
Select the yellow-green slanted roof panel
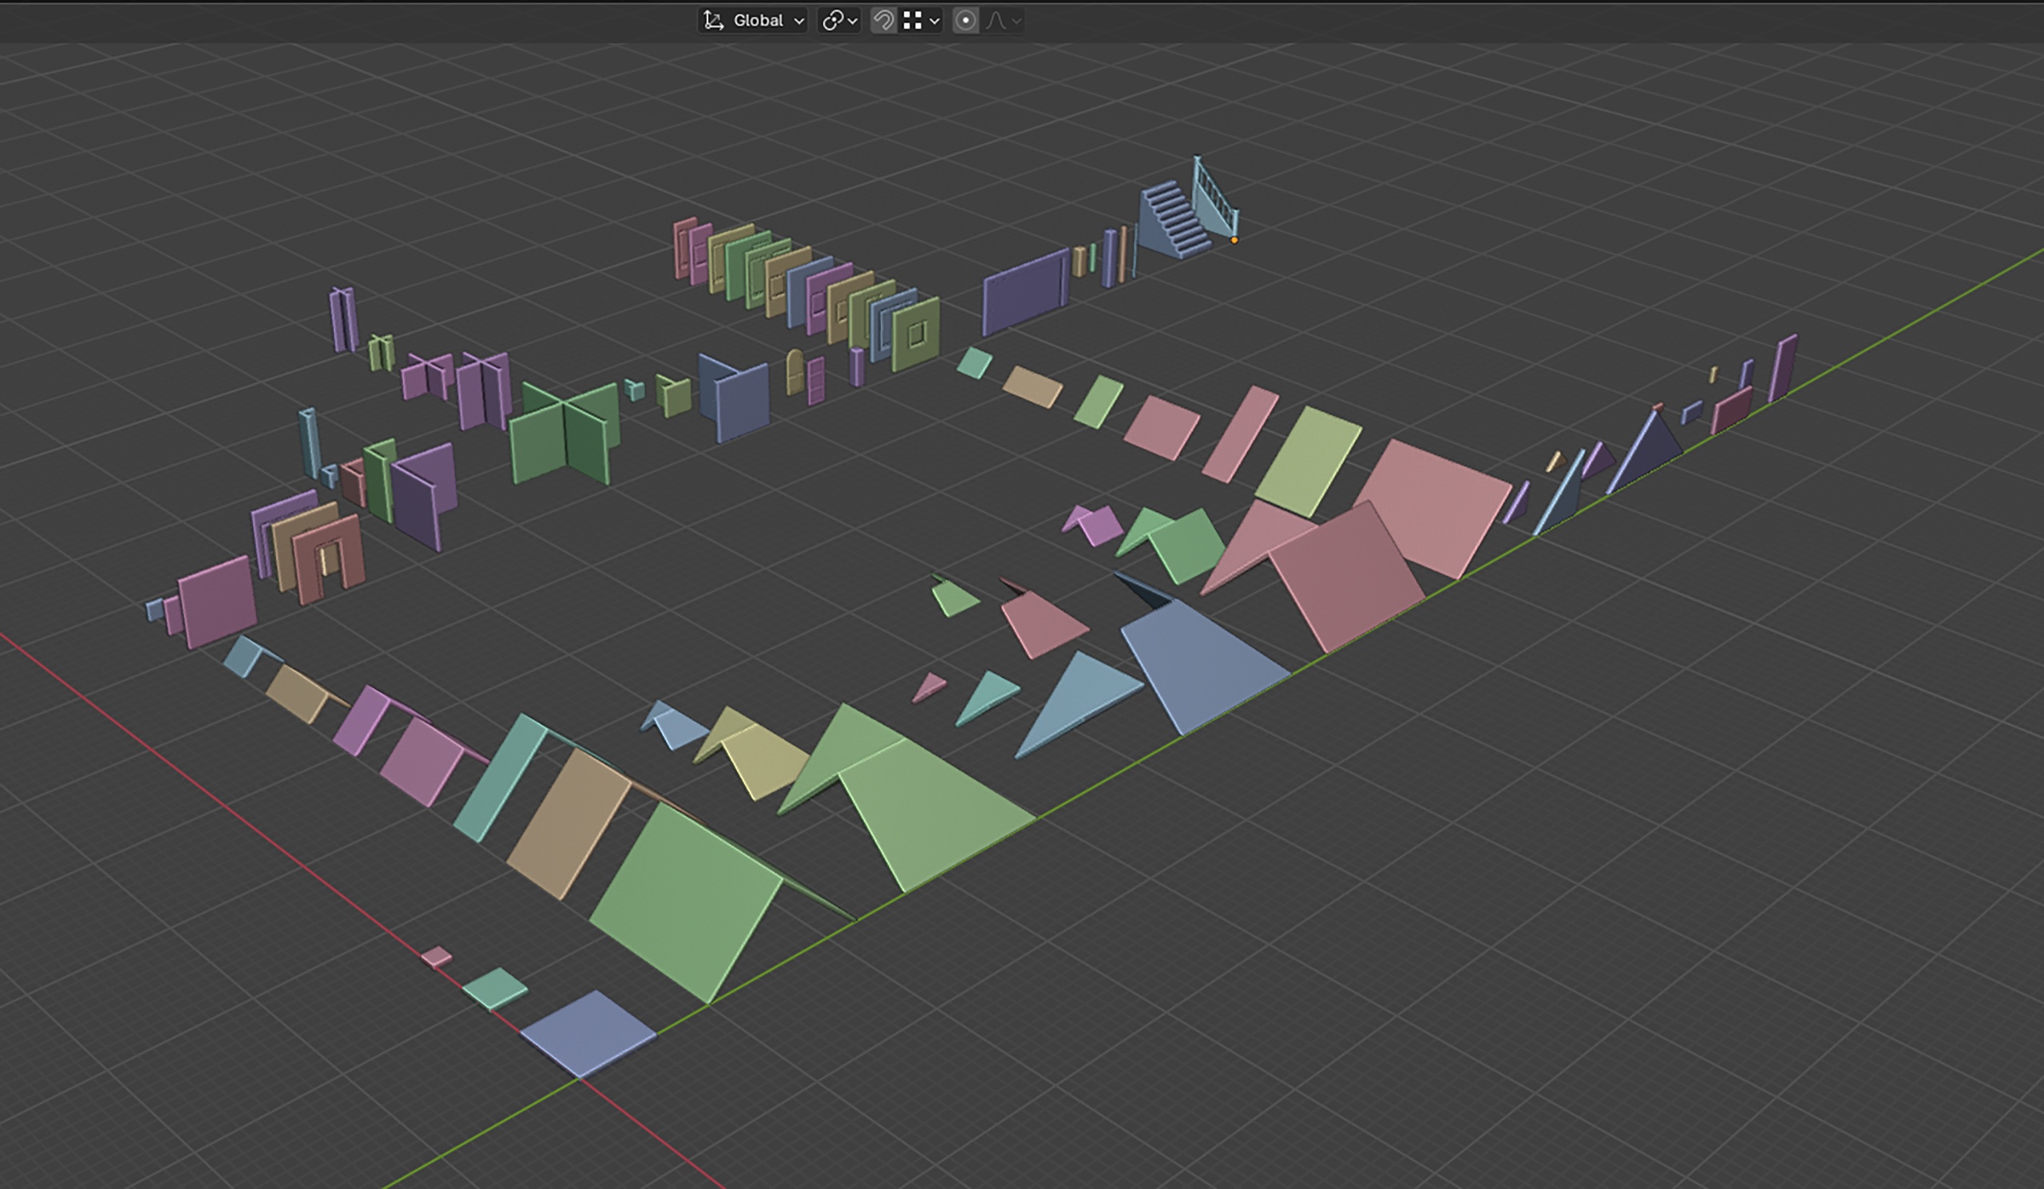pyautogui.click(x=1308, y=461)
